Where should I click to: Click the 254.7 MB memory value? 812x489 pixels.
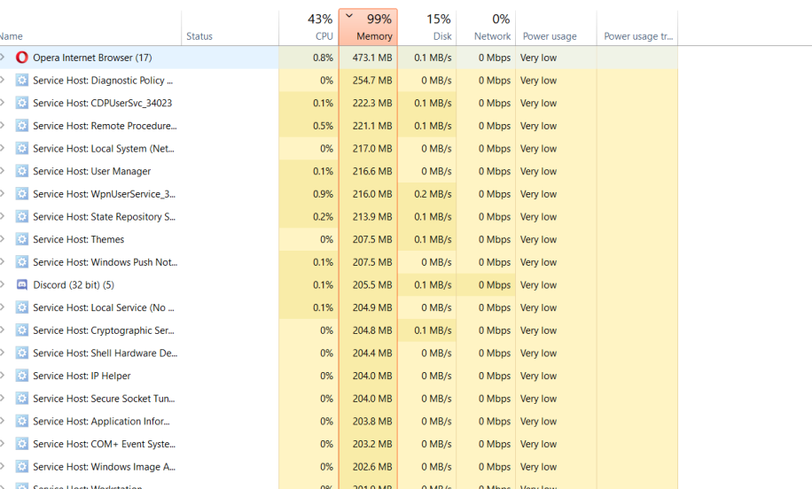(372, 81)
